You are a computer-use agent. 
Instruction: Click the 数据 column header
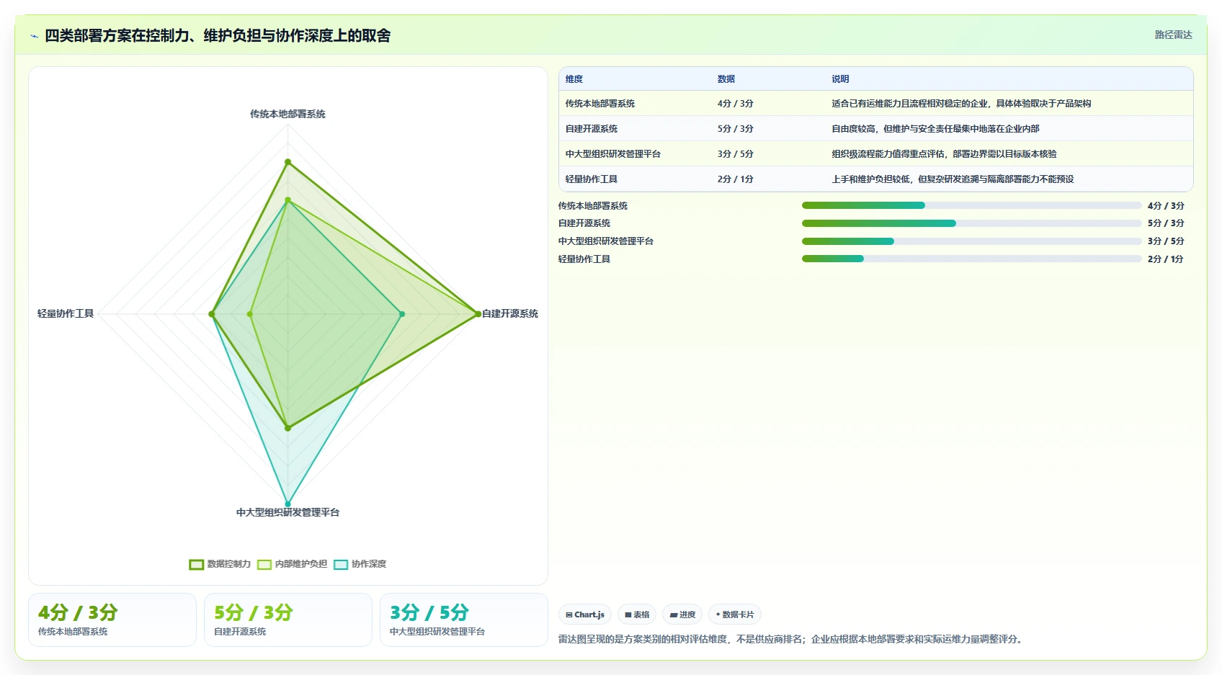coord(726,79)
